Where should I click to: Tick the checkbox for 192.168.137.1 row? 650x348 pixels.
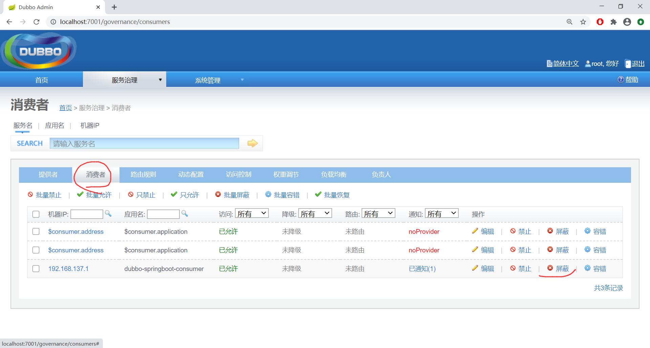[x=36, y=269]
